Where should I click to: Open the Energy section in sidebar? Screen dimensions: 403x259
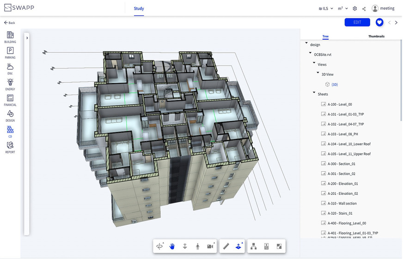click(10, 84)
